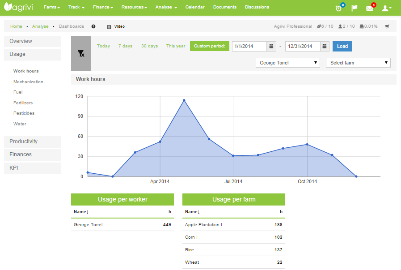Click the flag notifications icon
The height and width of the screenshot is (270, 401).
click(355, 8)
